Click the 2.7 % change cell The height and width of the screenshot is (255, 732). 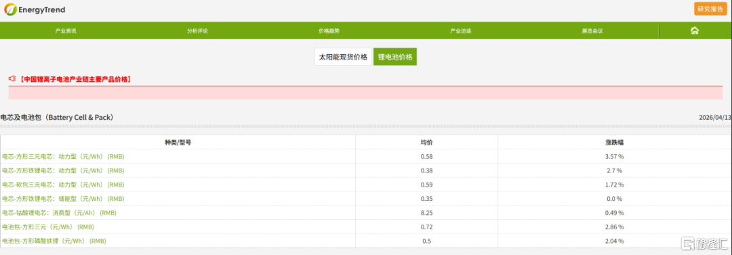pyautogui.click(x=614, y=170)
